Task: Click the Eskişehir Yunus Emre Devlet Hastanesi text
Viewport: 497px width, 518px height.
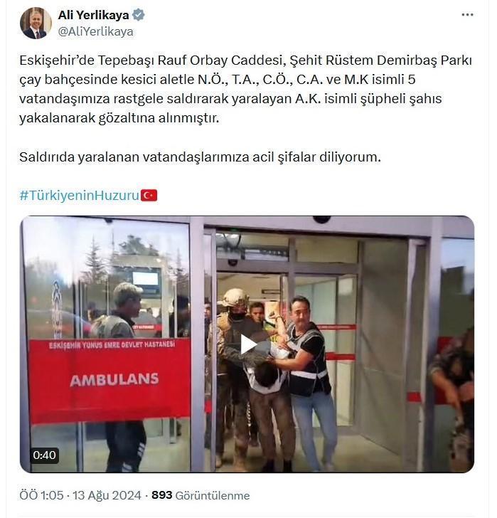Action: click(x=112, y=345)
